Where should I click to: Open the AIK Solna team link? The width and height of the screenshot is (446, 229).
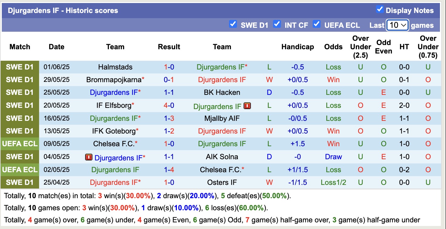[x=222, y=157]
